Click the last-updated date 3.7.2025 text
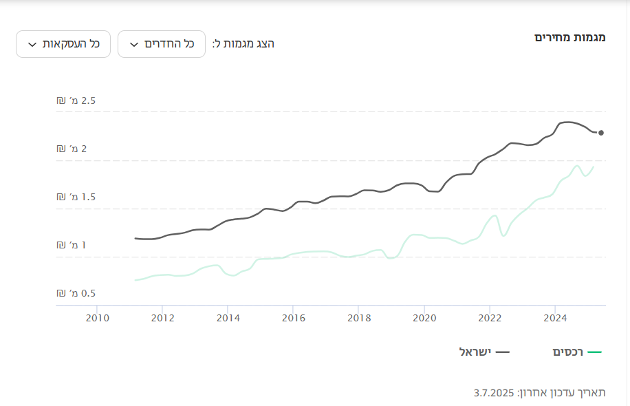Image resolution: width=630 pixels, height=406 pixels. 494,393
